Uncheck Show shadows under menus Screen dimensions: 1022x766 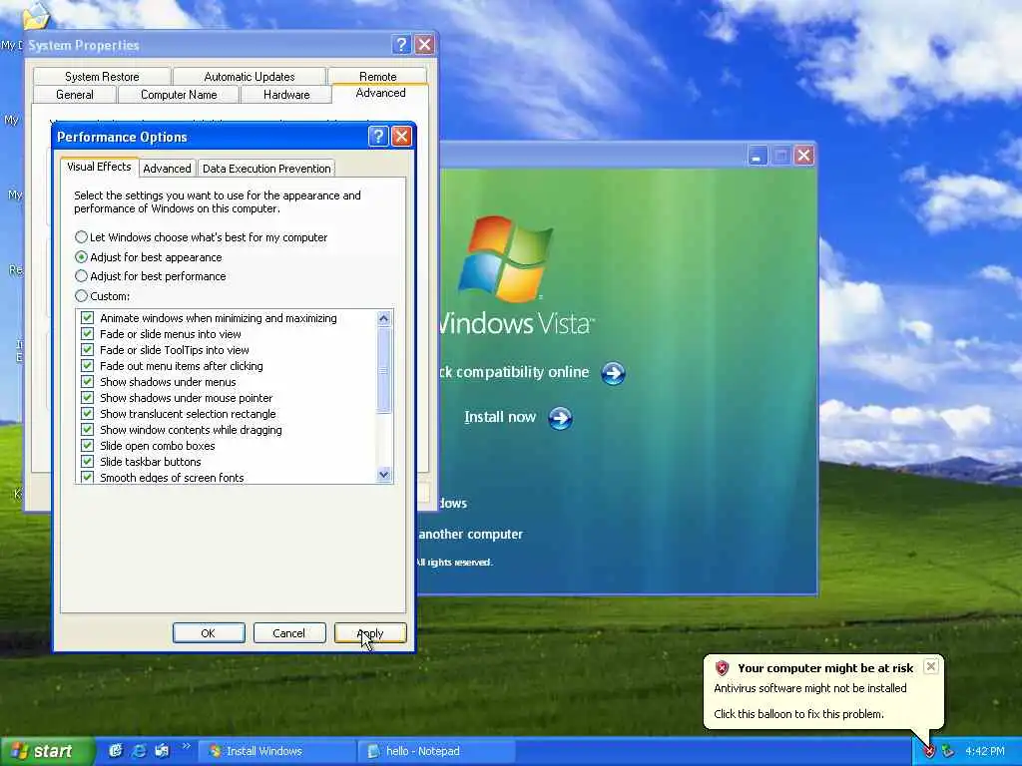pos(87,382)
